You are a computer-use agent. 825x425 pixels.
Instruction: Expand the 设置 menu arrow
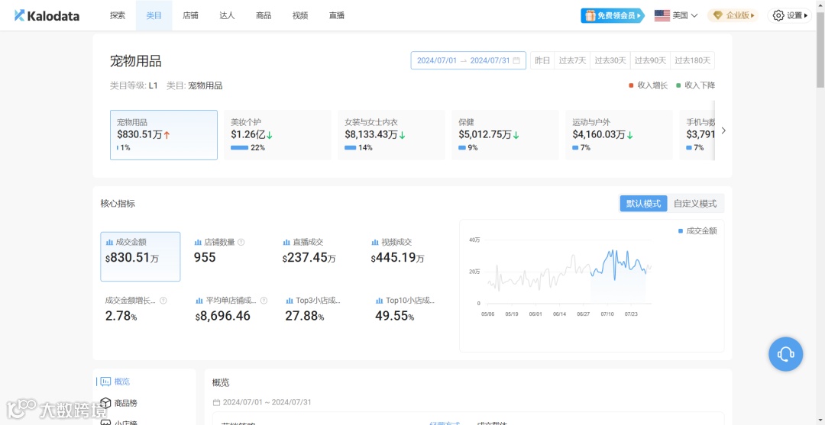coord(806,16)
